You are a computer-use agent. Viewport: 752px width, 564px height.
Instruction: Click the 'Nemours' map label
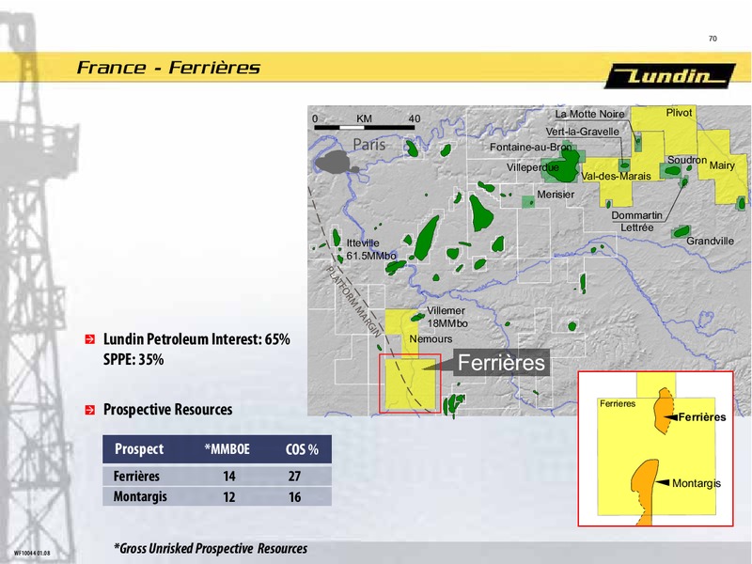coord(431,339)
